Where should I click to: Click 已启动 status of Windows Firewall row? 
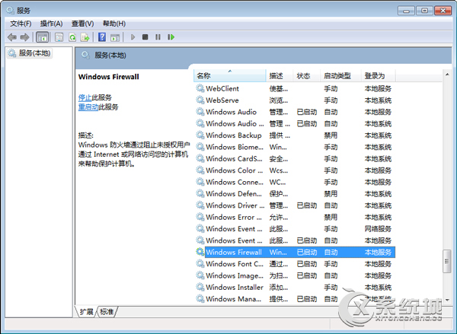[x=307, y=252]
